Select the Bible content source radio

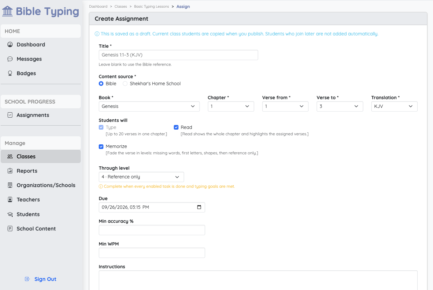(x=101, y=84)
